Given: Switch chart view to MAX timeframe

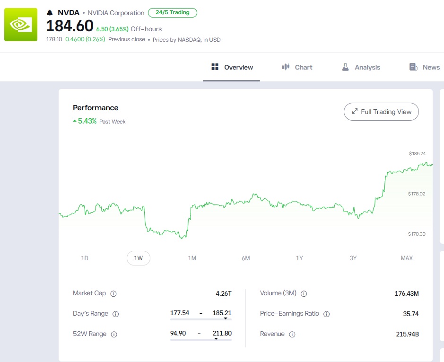Looking at the screenshot, I should 407,258.
